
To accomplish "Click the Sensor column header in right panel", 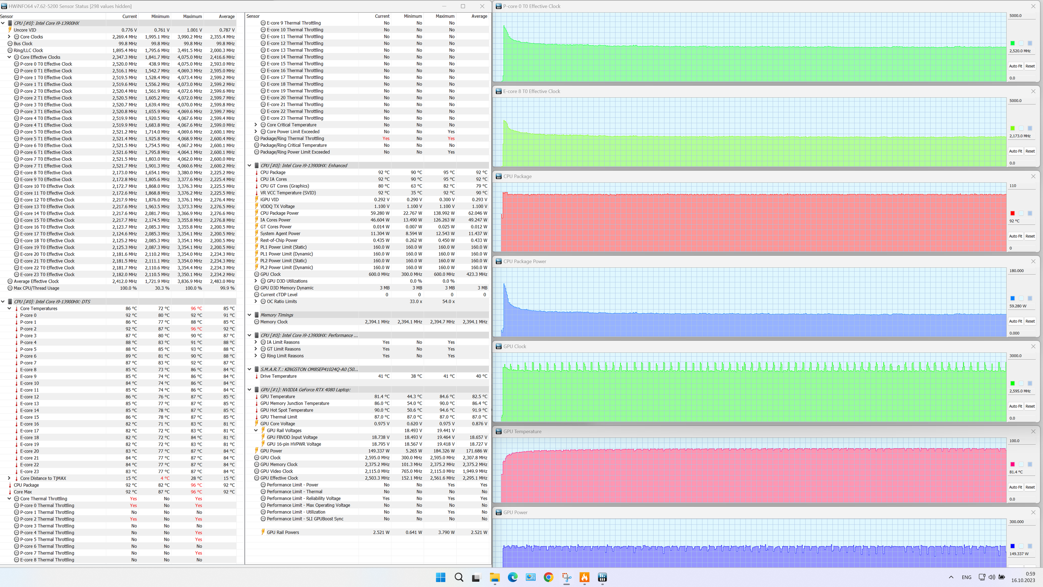I will click(253, 16).
